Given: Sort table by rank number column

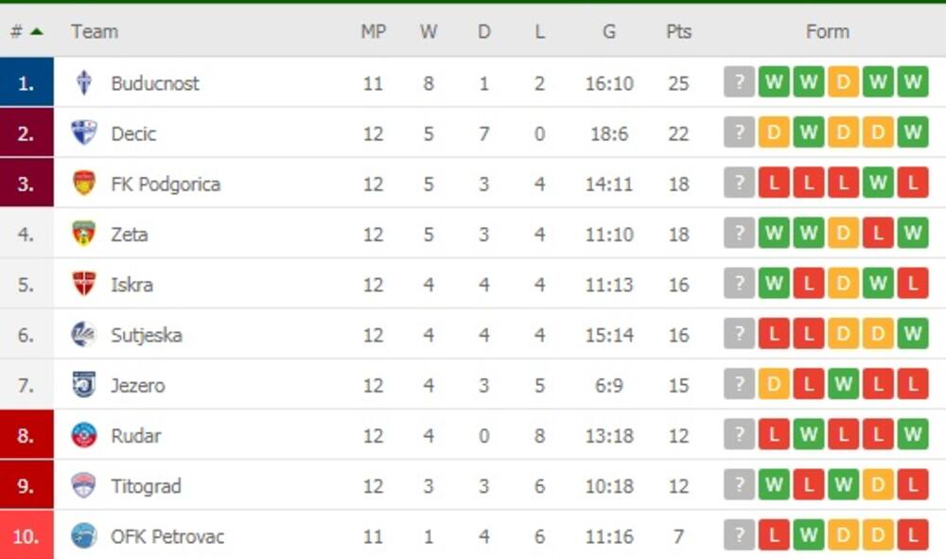Looking at the screenshot, I should [26, 31].
